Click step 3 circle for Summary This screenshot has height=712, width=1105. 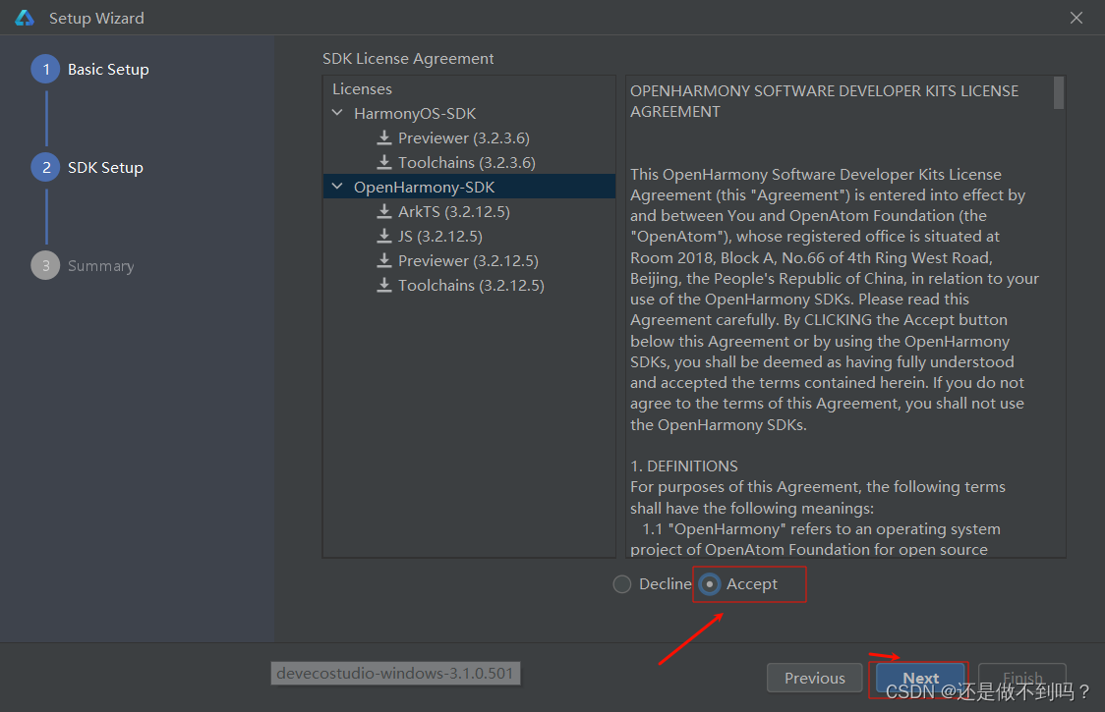46,265
